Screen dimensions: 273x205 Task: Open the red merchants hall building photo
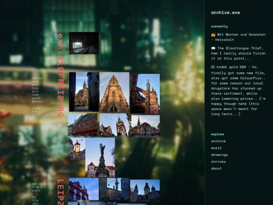click(83, 125)
